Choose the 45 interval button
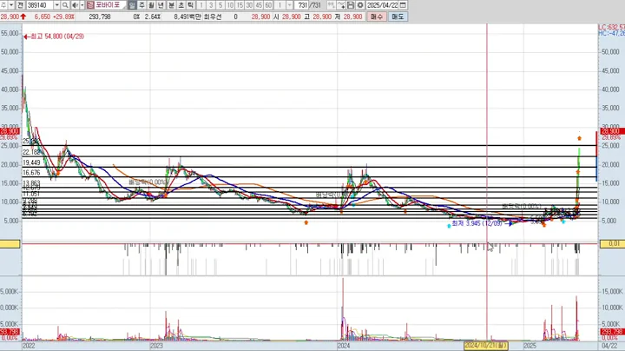Screen dimensions: 625x351 (x=259, y=5)
